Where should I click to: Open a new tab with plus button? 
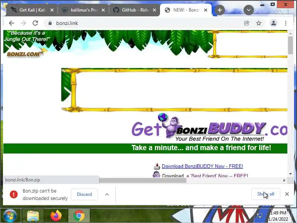[220, 10]
